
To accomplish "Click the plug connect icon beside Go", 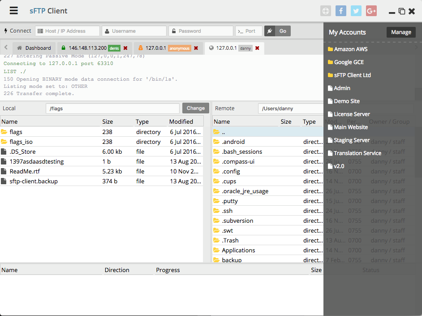I will click(x=270, y=31).
